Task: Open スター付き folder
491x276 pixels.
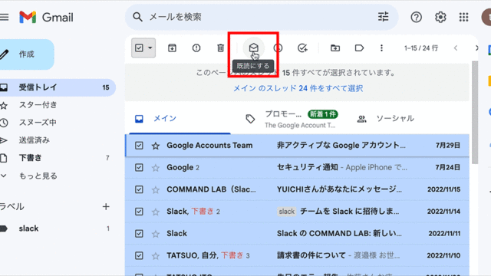Action: 38,105
